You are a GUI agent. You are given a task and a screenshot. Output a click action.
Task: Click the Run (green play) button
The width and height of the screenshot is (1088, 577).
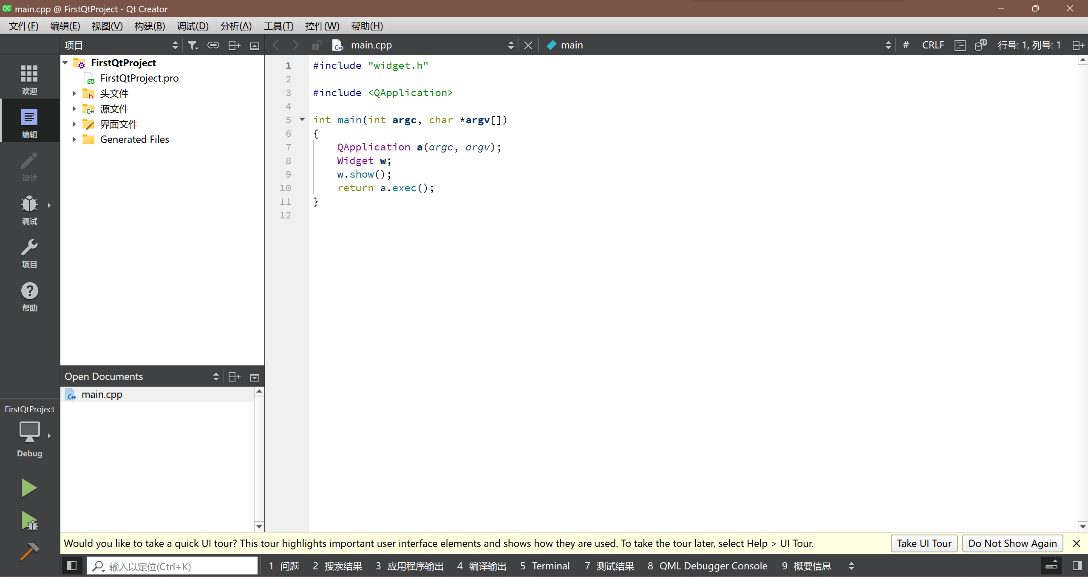(29, 488)
